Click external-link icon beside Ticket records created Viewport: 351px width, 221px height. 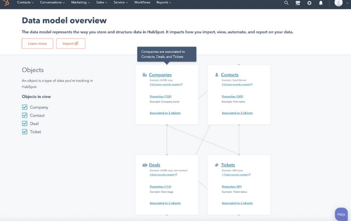click(250, 175)
